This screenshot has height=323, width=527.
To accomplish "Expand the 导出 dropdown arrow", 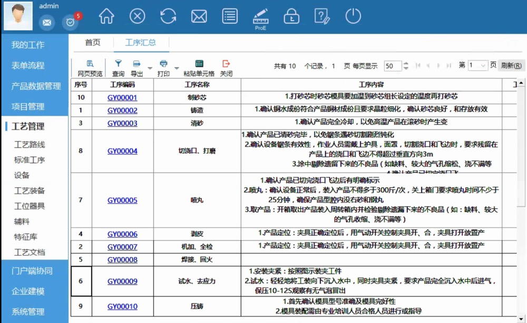I will [x=150, y=68].
